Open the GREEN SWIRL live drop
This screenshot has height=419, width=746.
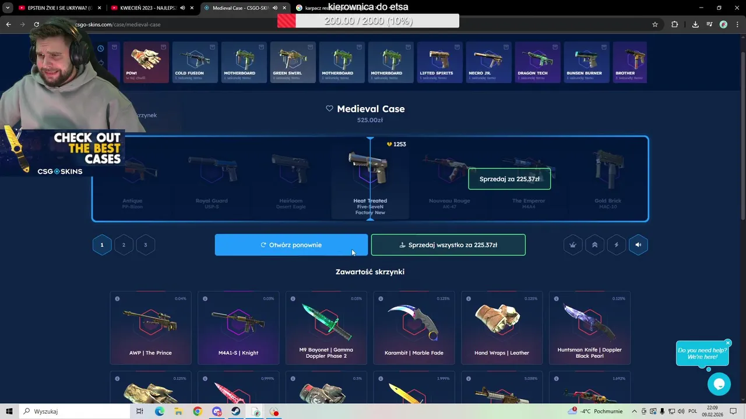[x=293, y=62]
